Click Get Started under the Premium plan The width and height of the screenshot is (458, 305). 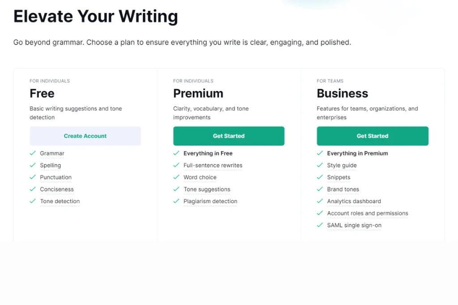point(229,136)
